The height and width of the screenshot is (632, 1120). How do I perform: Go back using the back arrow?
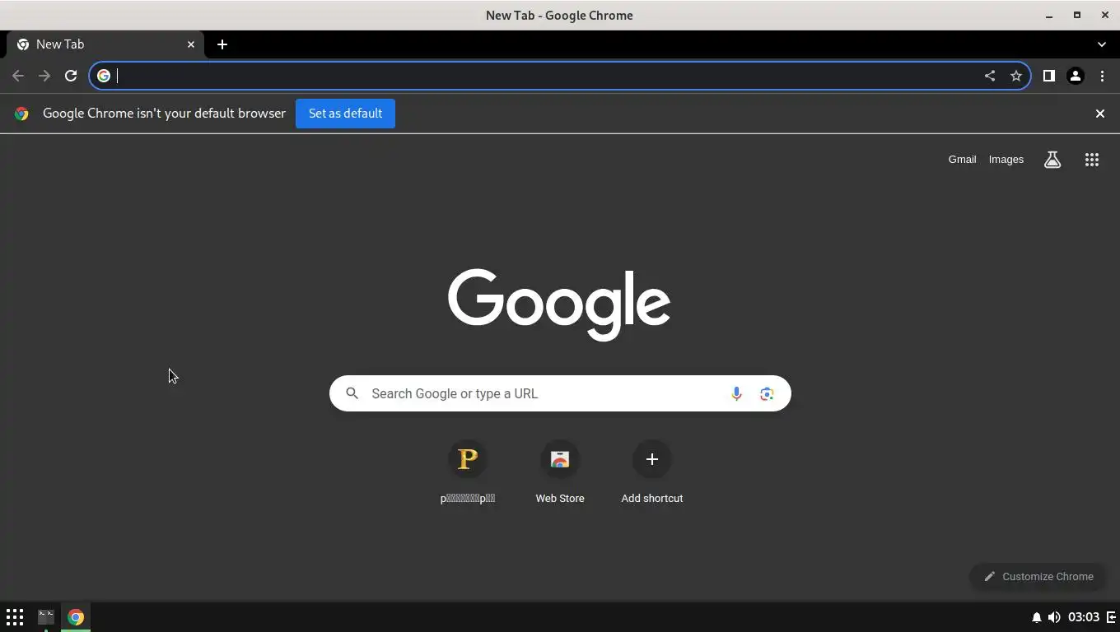tap(18, 76)
